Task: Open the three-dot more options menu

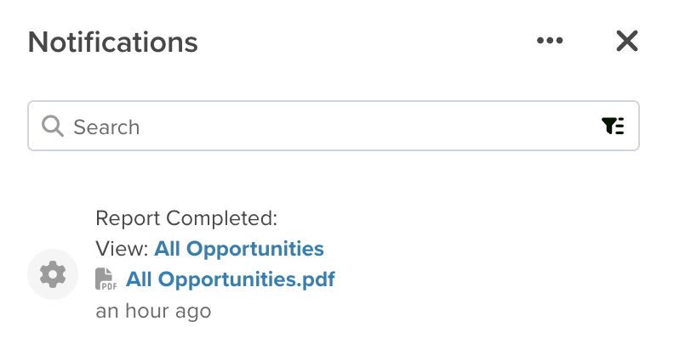Action: [550, 41]
